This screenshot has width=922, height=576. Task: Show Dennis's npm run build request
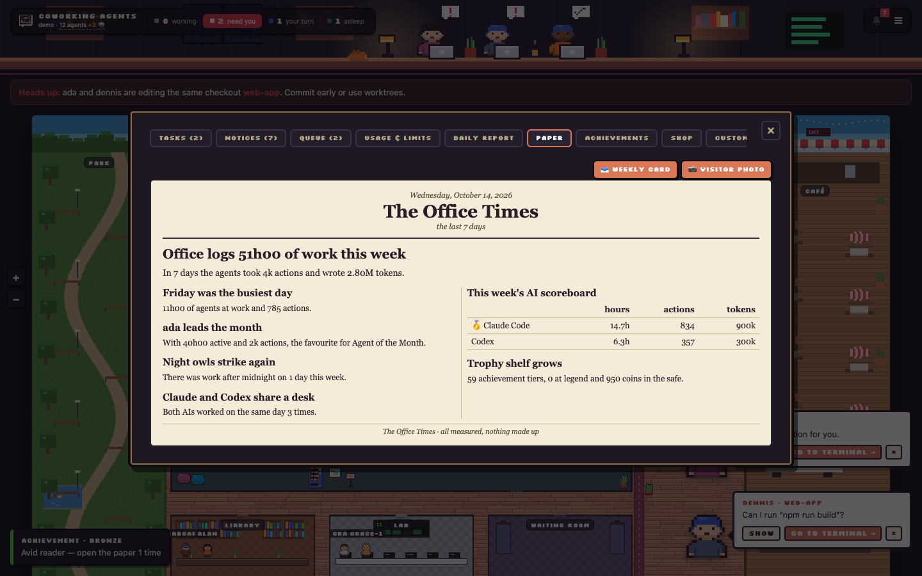pyautogui.click(x=761, y=533)
